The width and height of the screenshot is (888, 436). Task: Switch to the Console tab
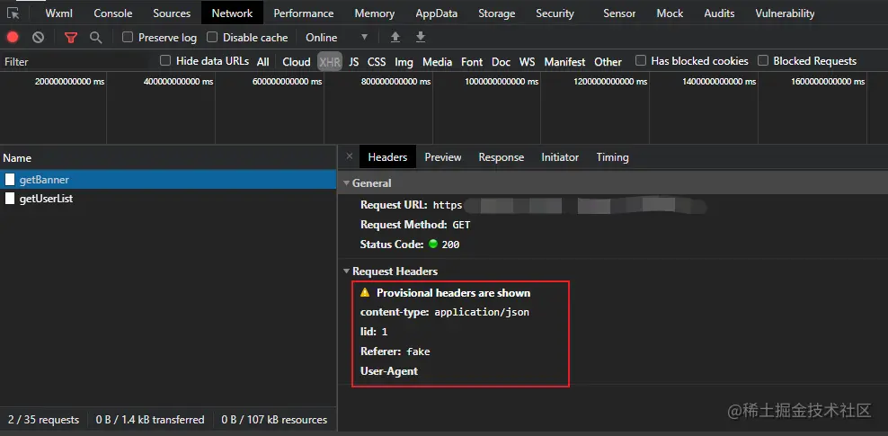tap(112, 13)
